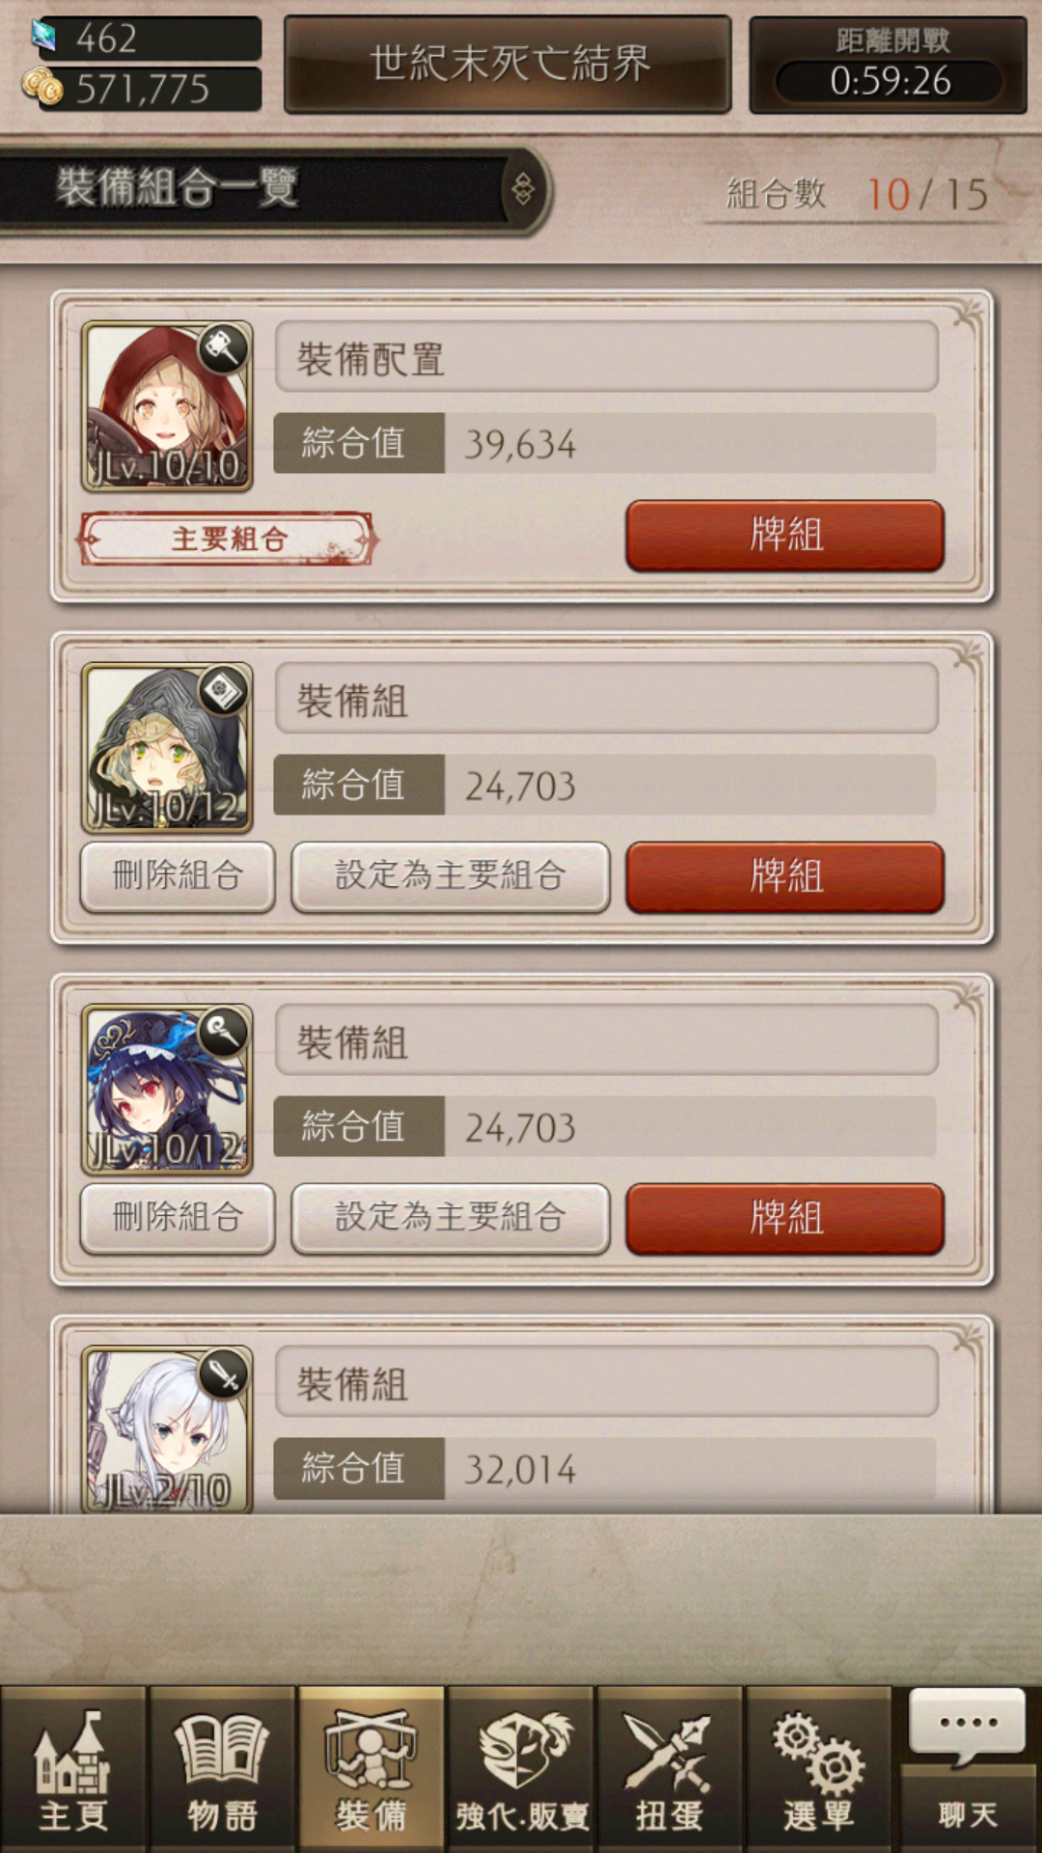
Task: Select the white-haired character thumbnail
Action: [x=167, y=1430]
